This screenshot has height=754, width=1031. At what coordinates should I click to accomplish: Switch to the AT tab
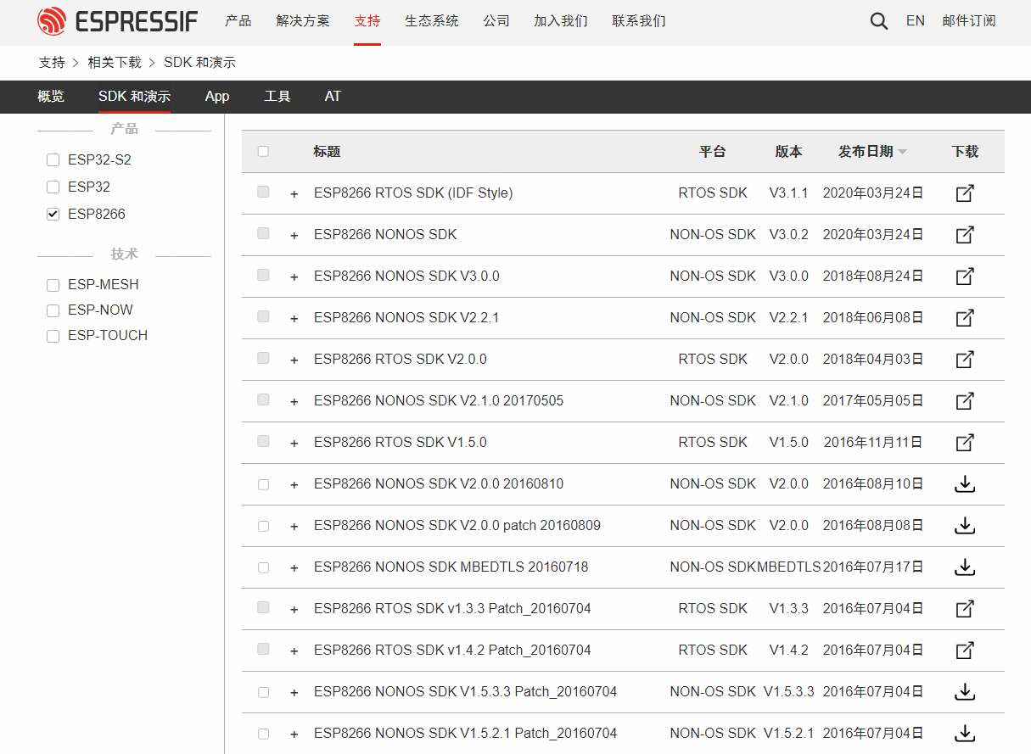tap(333, 97)
